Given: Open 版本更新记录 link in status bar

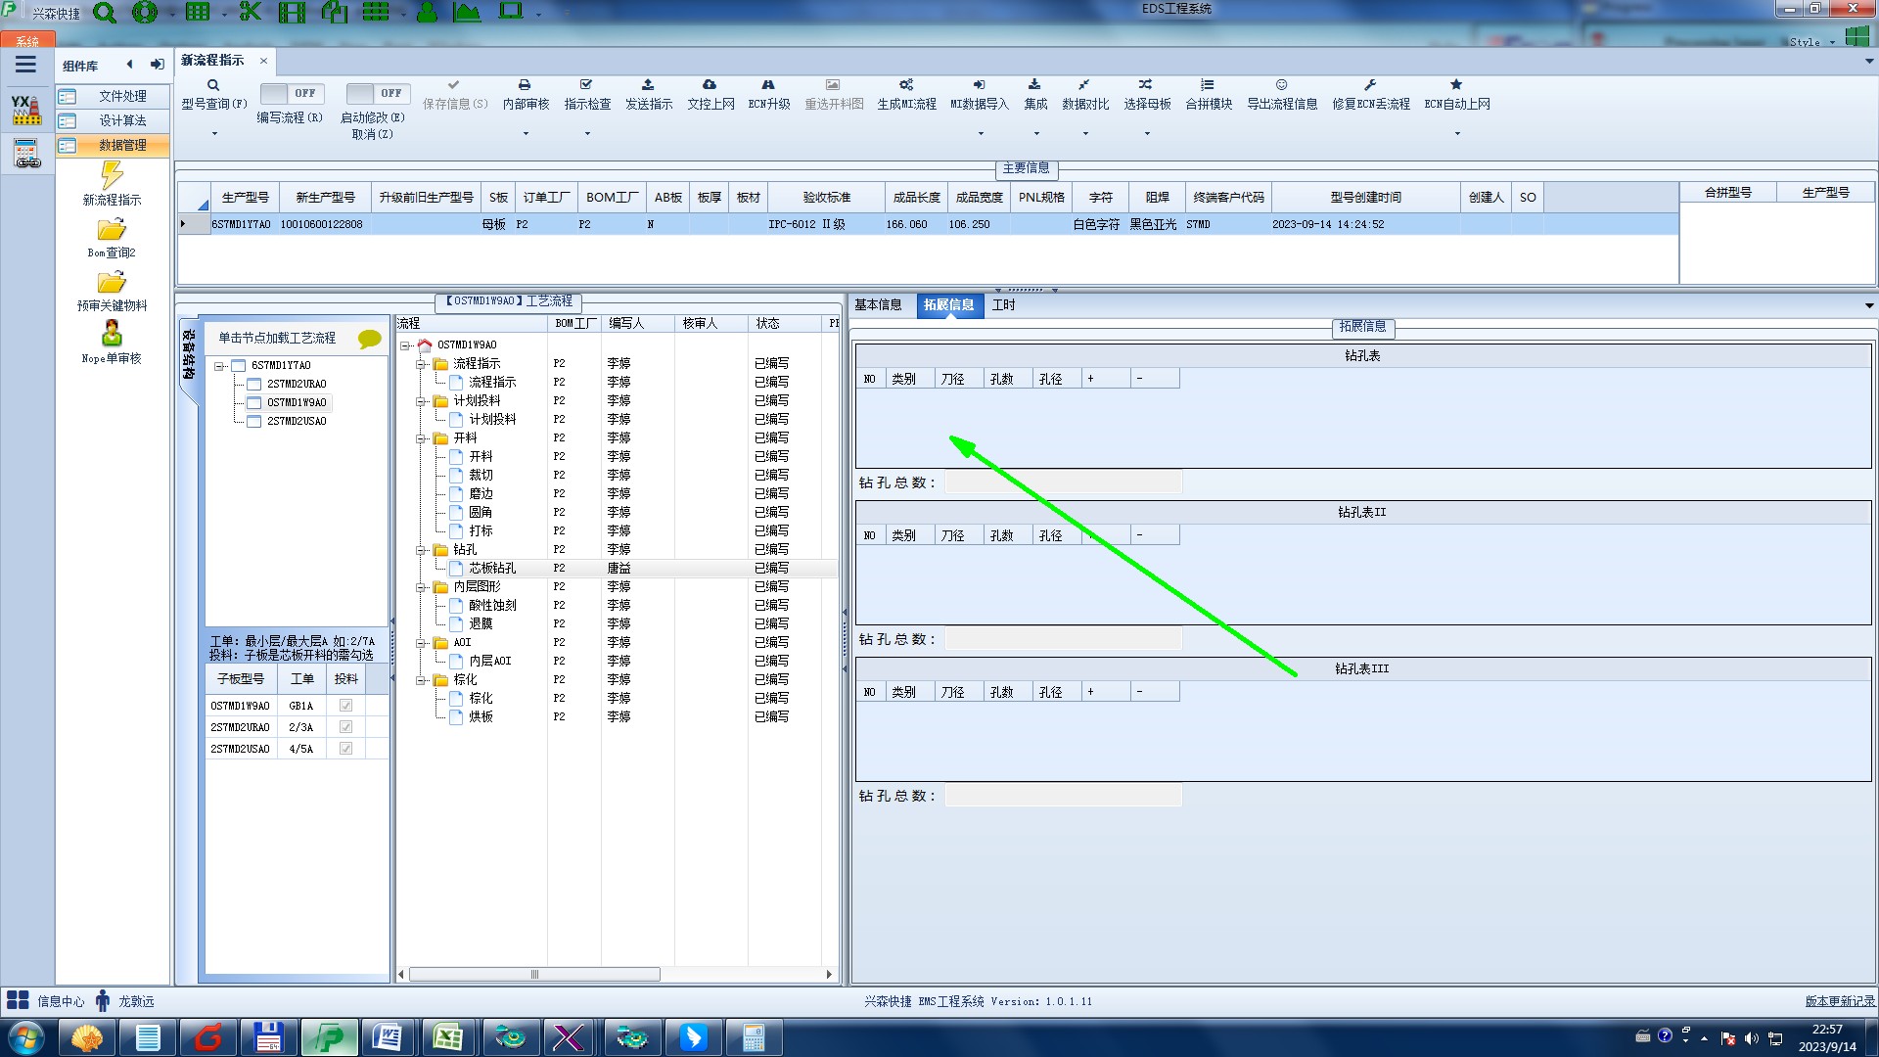Looking at the screenshot, I should (1839, 1001).
